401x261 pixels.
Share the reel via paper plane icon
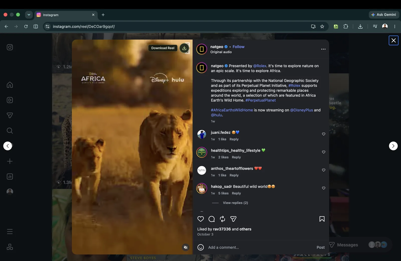point(233,219)
